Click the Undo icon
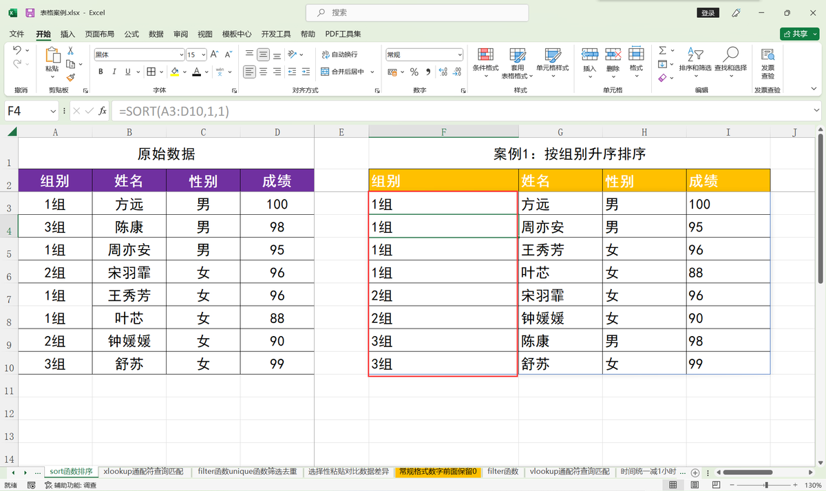Viewport: 826px width, 491px height. [x=17, y=50]
